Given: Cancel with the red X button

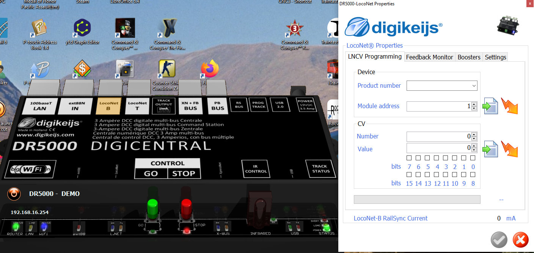Looking at the screenshot, I should (520, 240).
